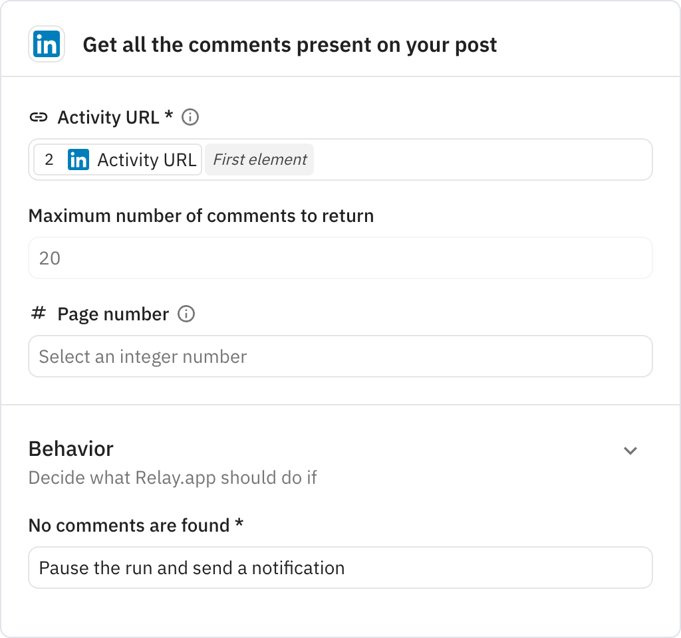The height and width of the screenshot is (638, 681).
Task: Click the LinkedIn icon inside the Activity URL token
Action: [79, 159]
